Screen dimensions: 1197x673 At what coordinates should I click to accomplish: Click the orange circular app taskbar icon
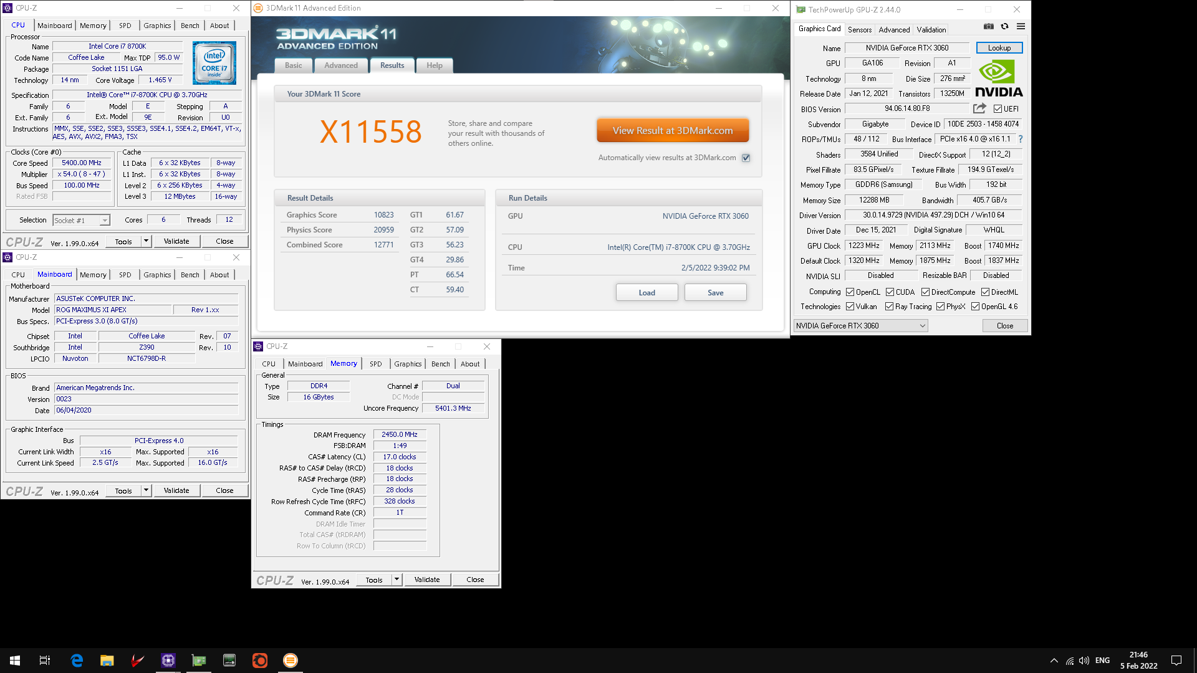coord(260,661)
